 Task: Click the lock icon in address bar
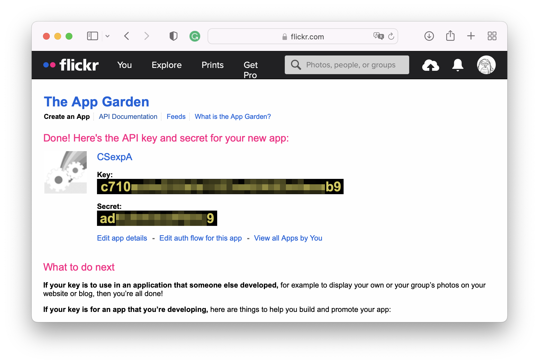(x=284, y=37)
